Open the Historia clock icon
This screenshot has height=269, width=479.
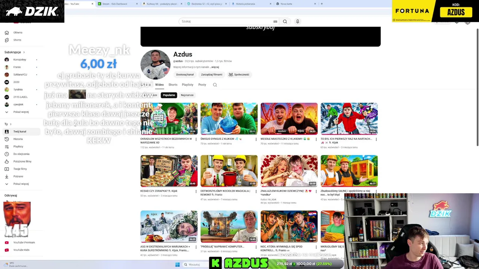click(6, 139)
